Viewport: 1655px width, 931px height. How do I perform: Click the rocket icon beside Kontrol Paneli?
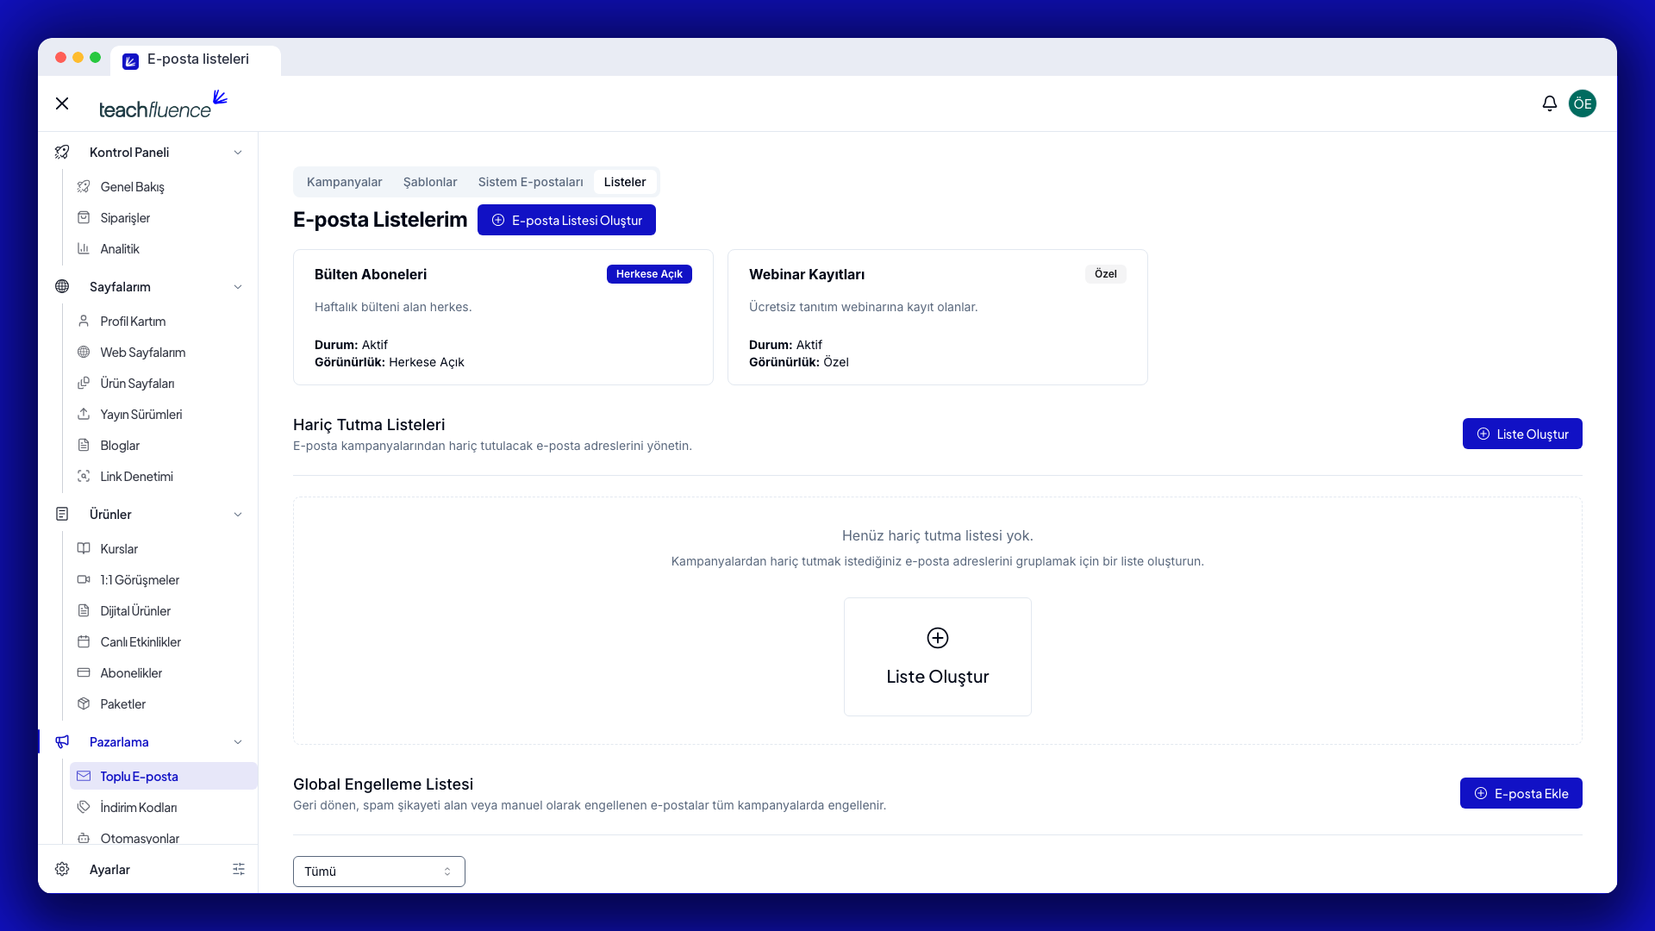(x=62, y=153)
